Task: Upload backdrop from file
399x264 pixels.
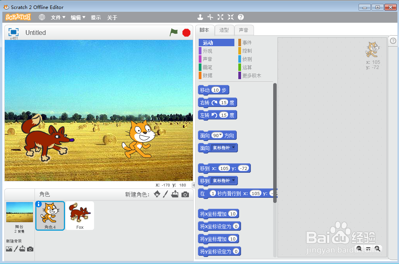Action: pos(22,248)
